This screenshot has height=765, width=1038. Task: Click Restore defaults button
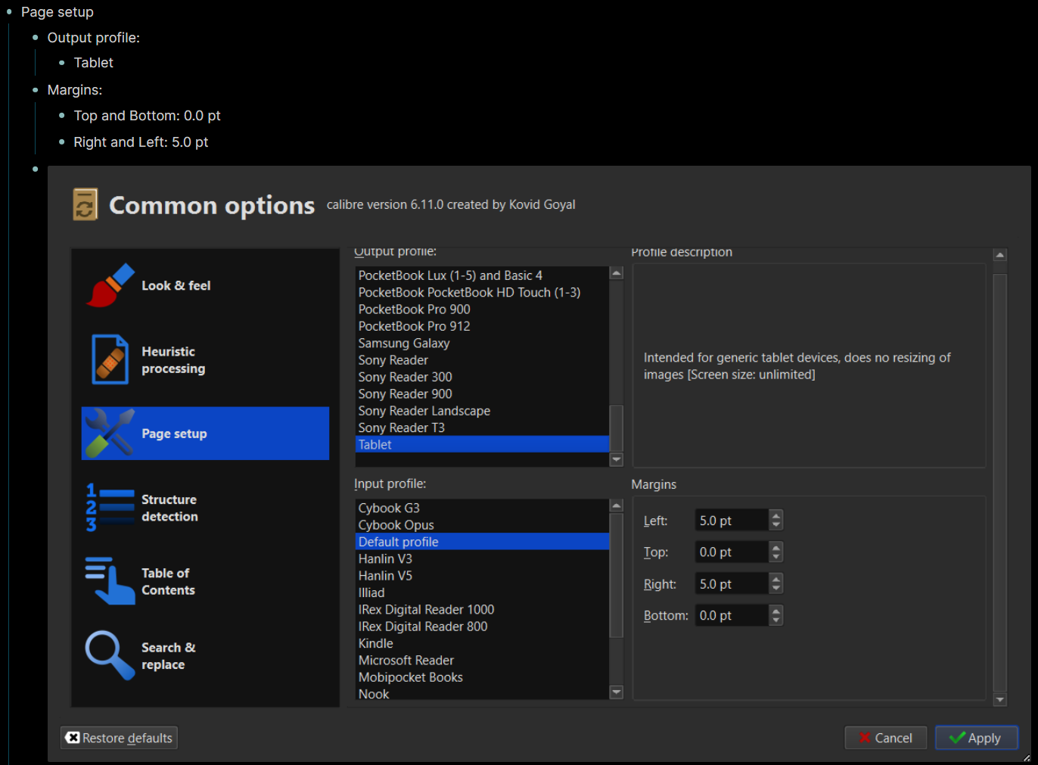[119, 738]
